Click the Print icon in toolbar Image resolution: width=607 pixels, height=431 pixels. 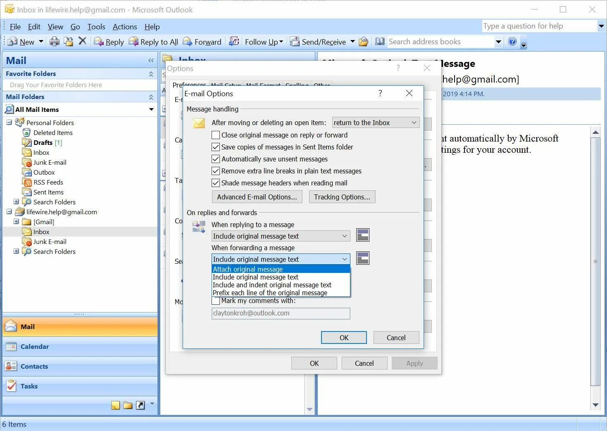pos(54,41)
